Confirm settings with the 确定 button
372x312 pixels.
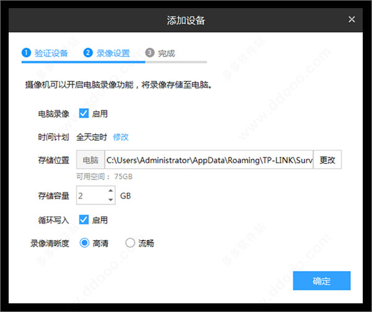[322, 281]
